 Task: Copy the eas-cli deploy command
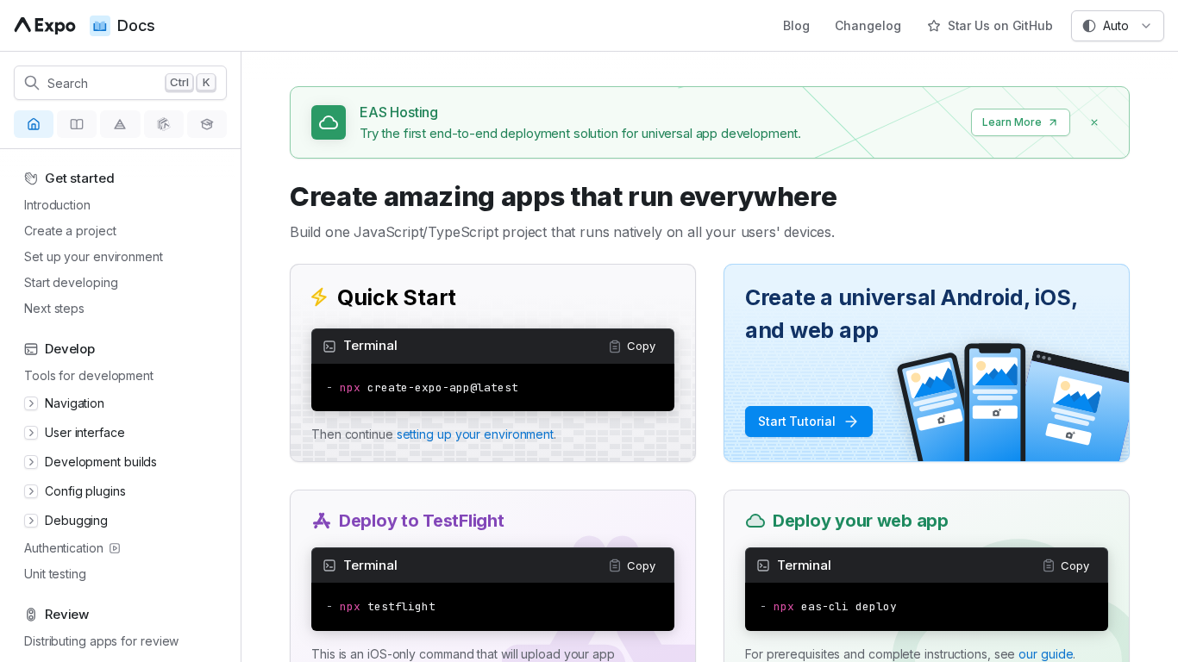(x=1066, y=565)
